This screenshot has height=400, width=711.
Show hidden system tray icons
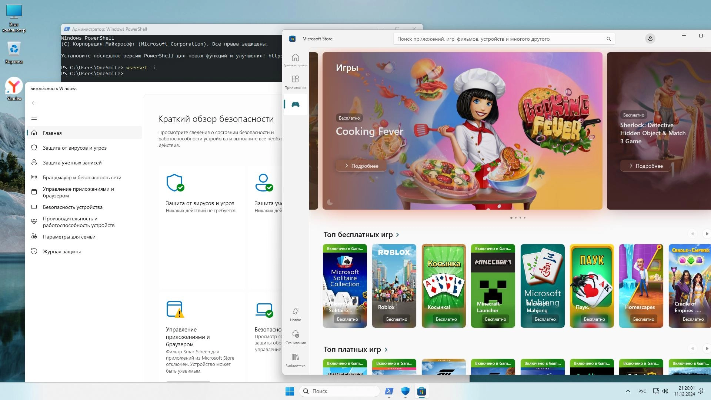coord(628,391)
